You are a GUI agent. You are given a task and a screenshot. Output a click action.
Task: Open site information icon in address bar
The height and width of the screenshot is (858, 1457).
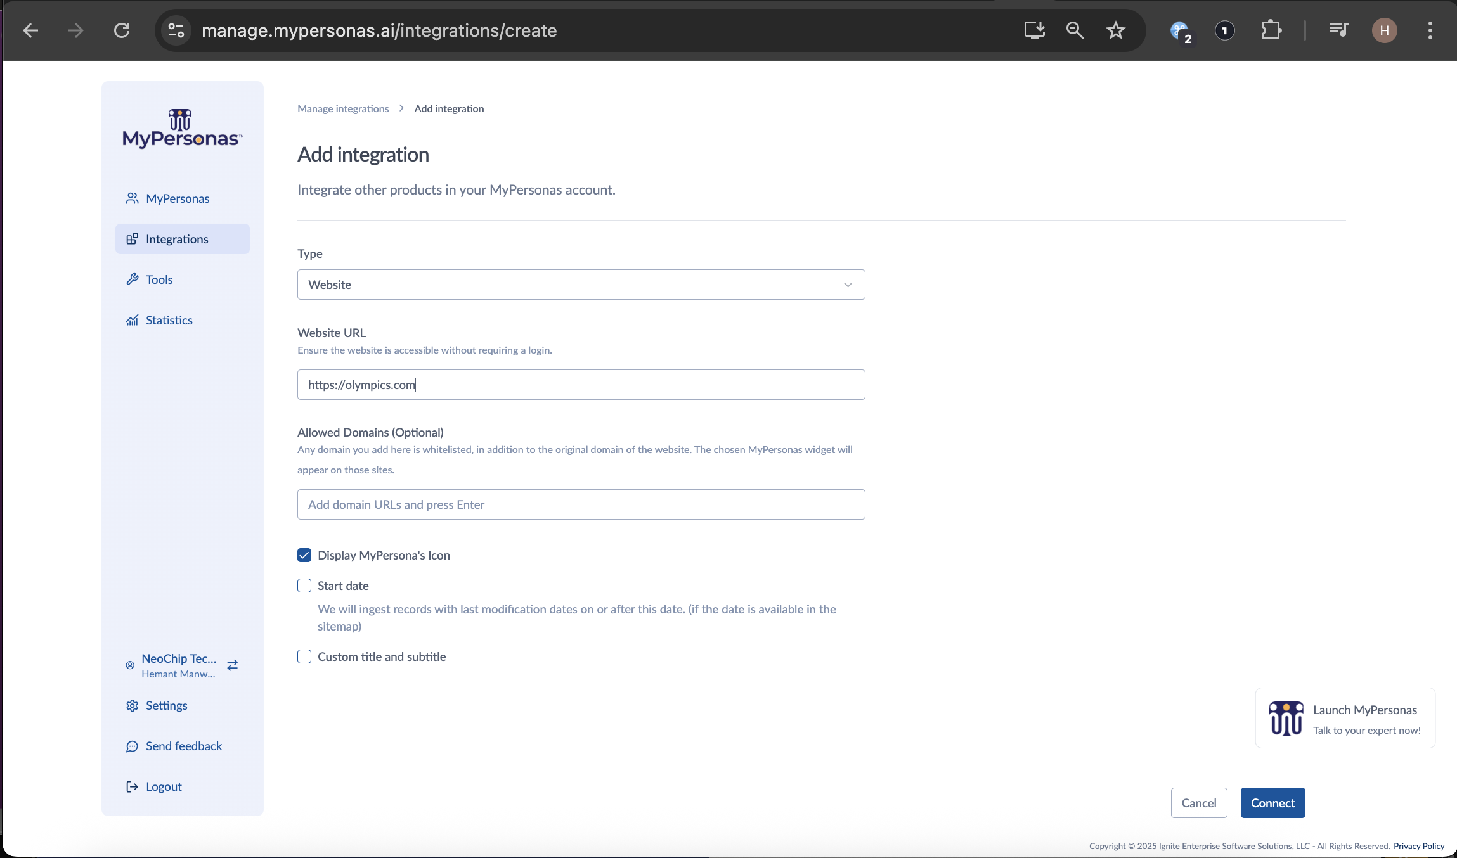click(176, 30)
